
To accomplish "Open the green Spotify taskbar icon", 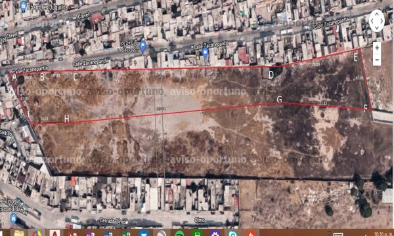I will pos(179,233).
